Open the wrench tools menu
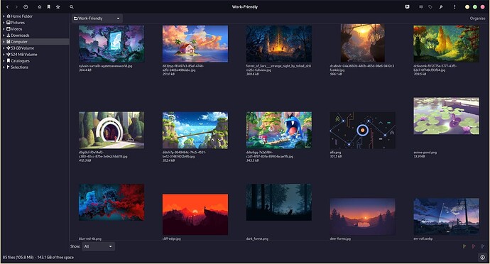The width and height of the screenshot is (490, 264). point(441,7)
